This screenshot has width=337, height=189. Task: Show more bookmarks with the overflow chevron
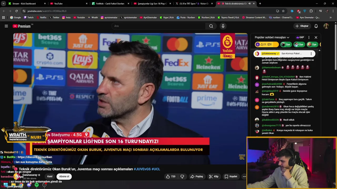[x=331, y=18]
